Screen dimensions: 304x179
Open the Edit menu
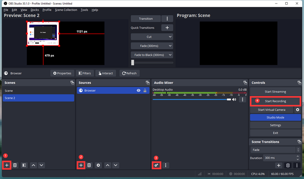coord(14,10)
